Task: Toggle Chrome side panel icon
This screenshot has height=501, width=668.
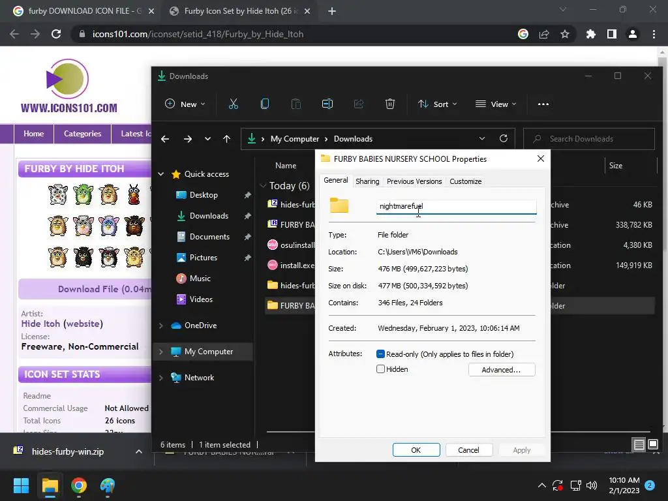Action: (612, 34)
